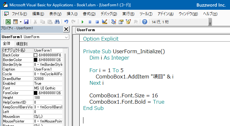Open the 実行(R) menu
Screen dimensions: 230x126
pos(128,14)
